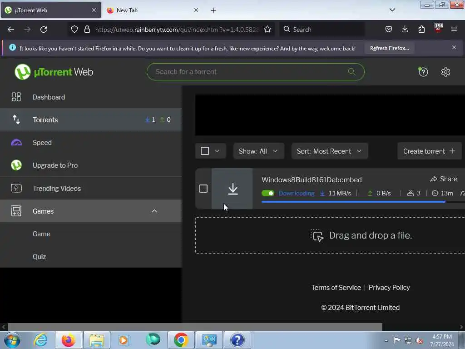Tick the select-all torrents checkbox
Screen dimensions: 465x349
[x=205, y=151]
